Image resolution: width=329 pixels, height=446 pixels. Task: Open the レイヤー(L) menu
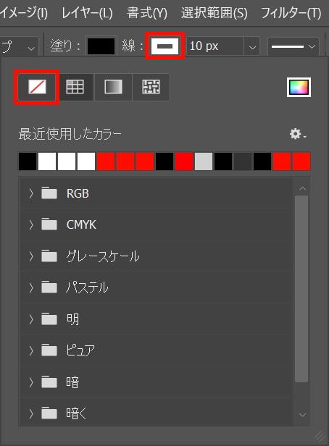[87, 13]
